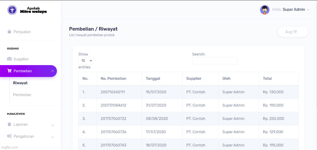Expand the Laporan submenu chevron
This screenshot has height=150, width=317.
[52, 125]
